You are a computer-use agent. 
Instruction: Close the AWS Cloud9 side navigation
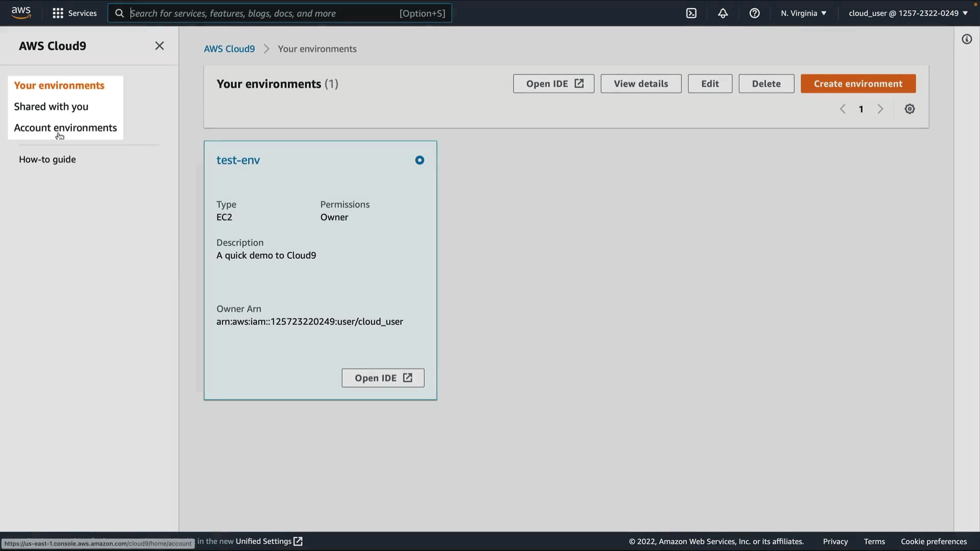coord(159,46)
